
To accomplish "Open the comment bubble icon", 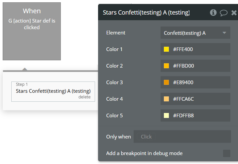I will click(224, 13).
